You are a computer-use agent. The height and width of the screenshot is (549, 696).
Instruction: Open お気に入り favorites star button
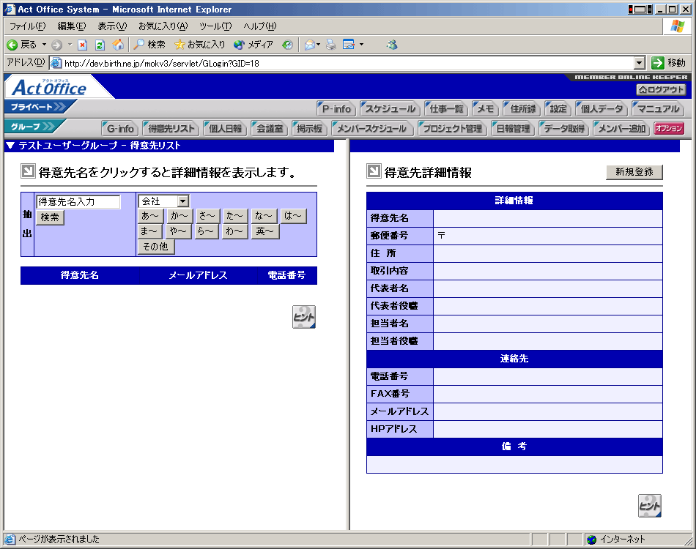coord(199,45)
